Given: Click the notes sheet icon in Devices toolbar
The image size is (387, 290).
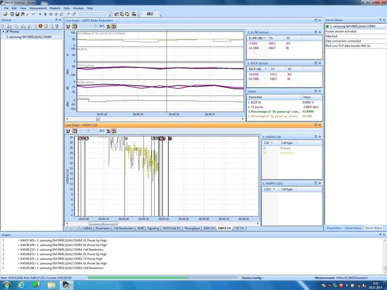Looking at the screenshot, I should [46, 26].
